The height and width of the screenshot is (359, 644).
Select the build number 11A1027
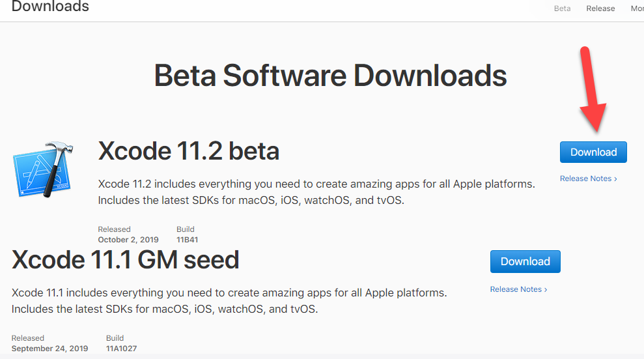coord(121,349)
